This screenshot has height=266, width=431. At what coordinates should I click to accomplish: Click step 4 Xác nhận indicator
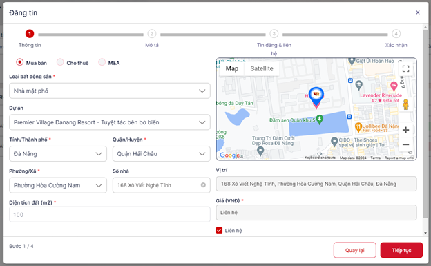pos(396,34)
